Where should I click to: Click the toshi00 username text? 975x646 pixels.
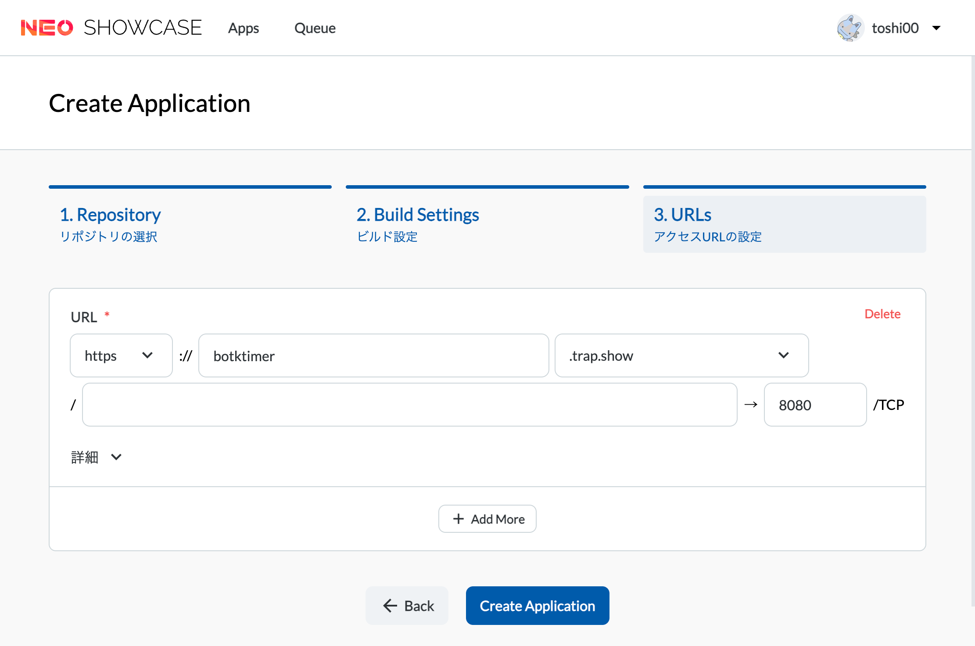point(895,28)
